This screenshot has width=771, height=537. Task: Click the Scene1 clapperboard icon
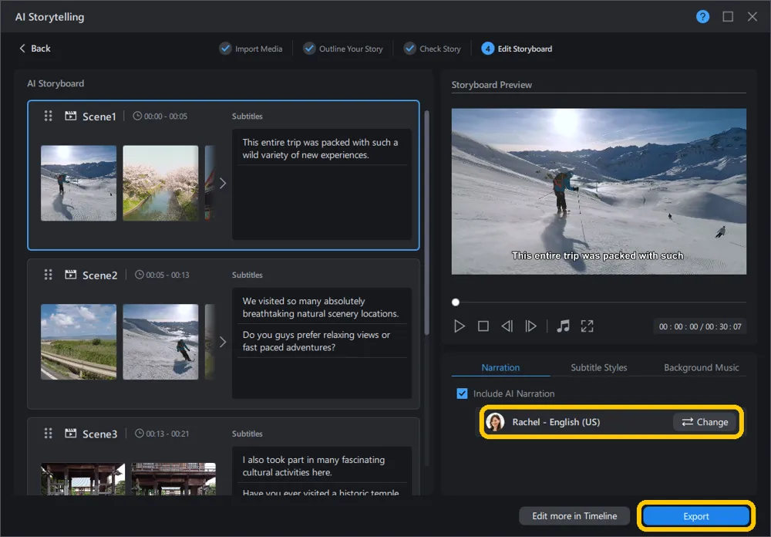71,116
